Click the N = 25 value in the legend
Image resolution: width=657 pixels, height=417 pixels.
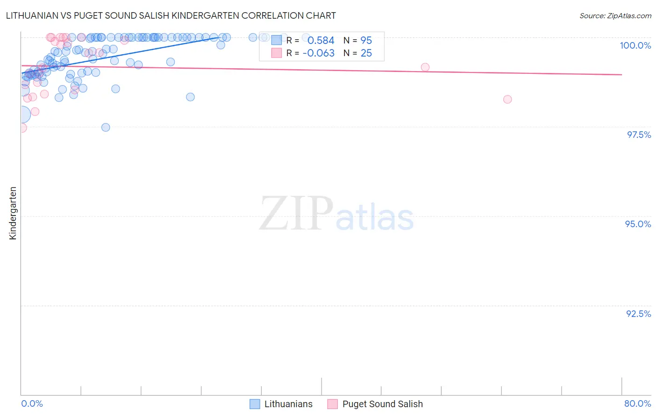point(357,53)
